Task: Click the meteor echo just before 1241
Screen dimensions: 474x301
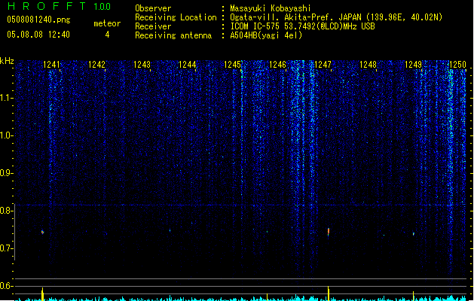Action: click(43, 233)
